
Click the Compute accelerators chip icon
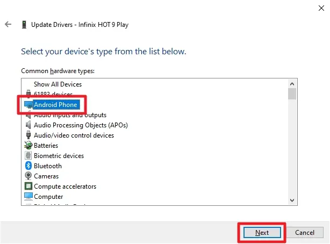click(28, 186)
